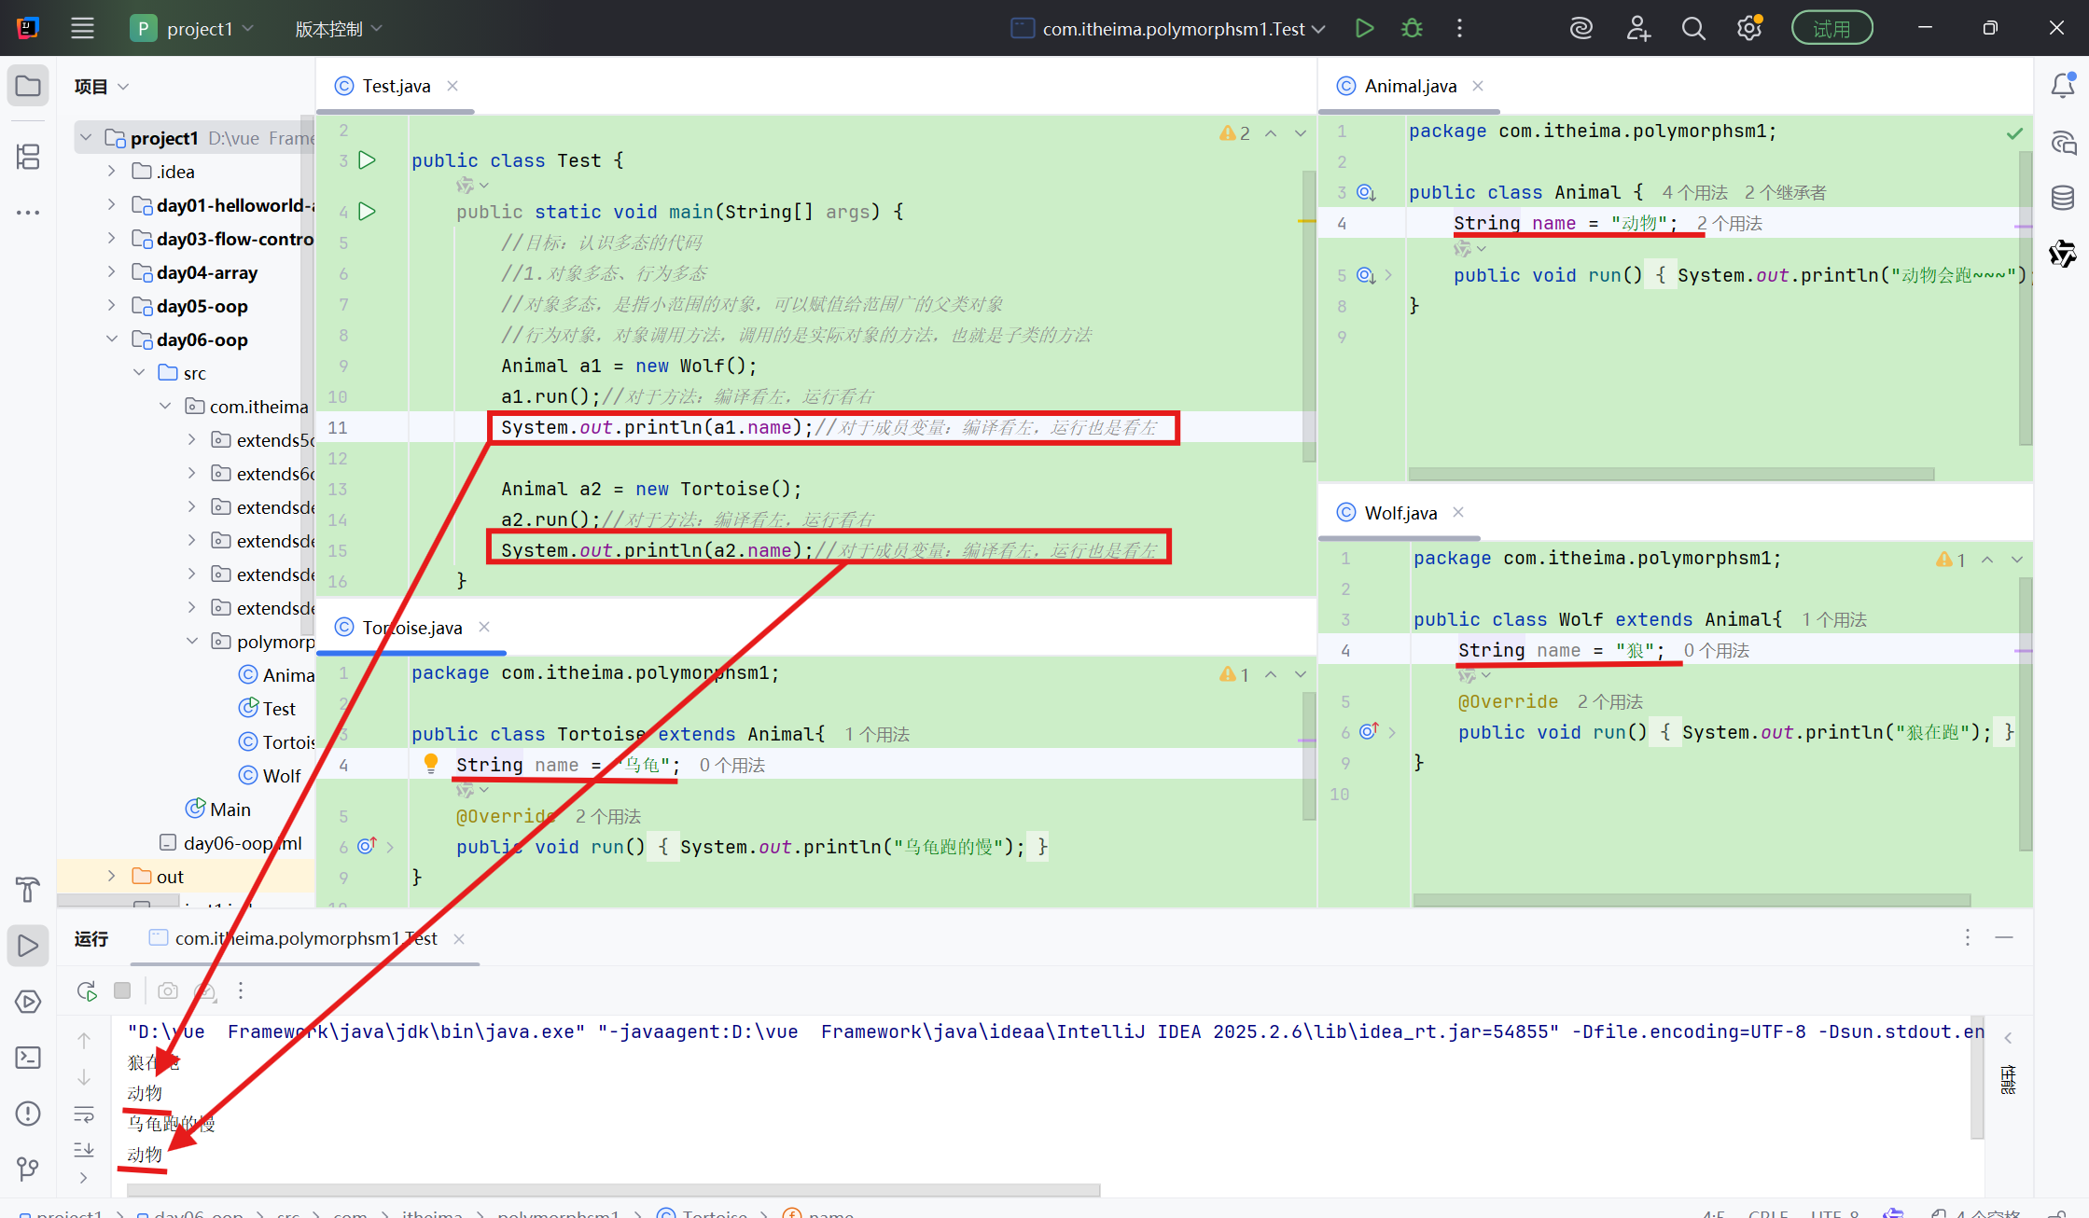The height and width of the screenshot is (1218, 2089).
Task: Open Git version control tool window icon
Action: click(x=28, y=1169)
